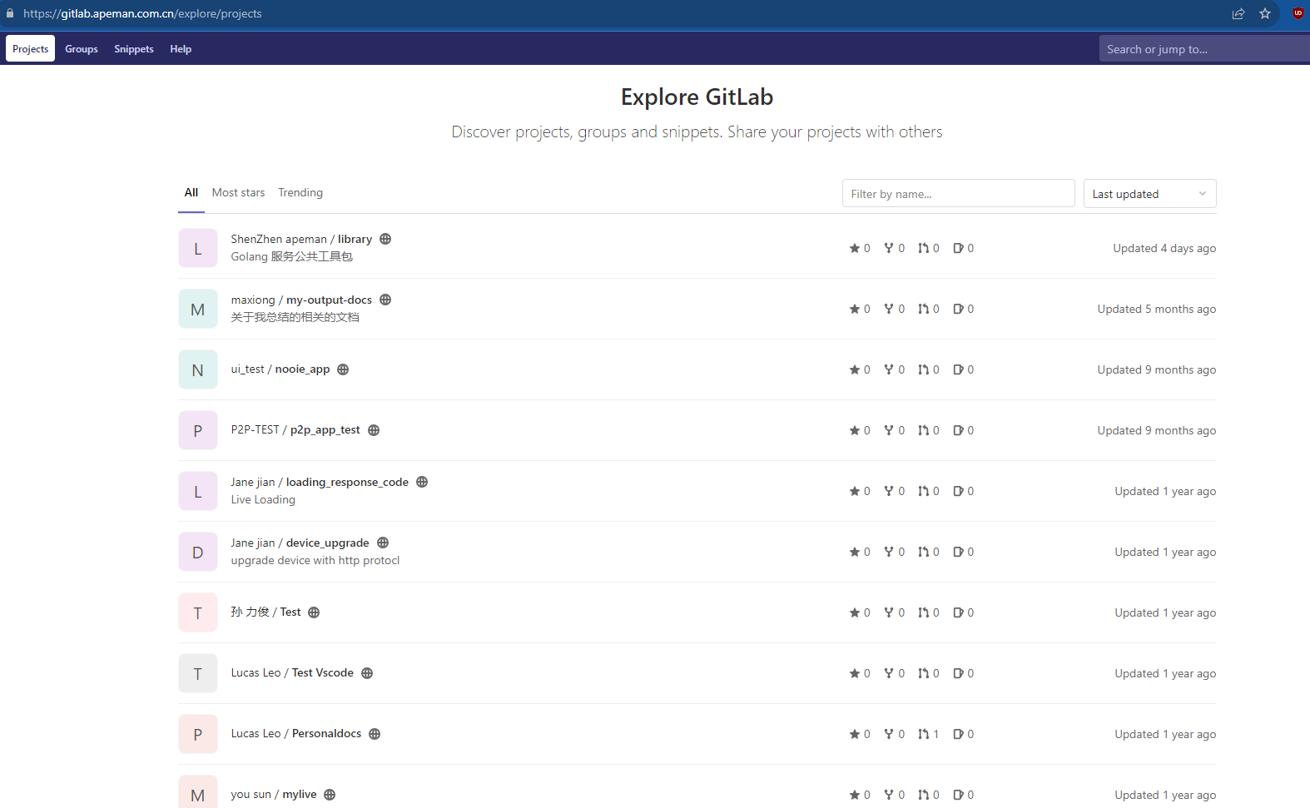1310x808 pixels.
Task: Click the merge requests icon in the nooie_app row
Action: [x=923, y=369]
